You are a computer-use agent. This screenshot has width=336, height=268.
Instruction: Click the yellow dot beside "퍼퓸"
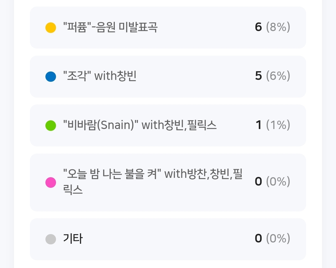pyautogui.click(x=51, y=28)
